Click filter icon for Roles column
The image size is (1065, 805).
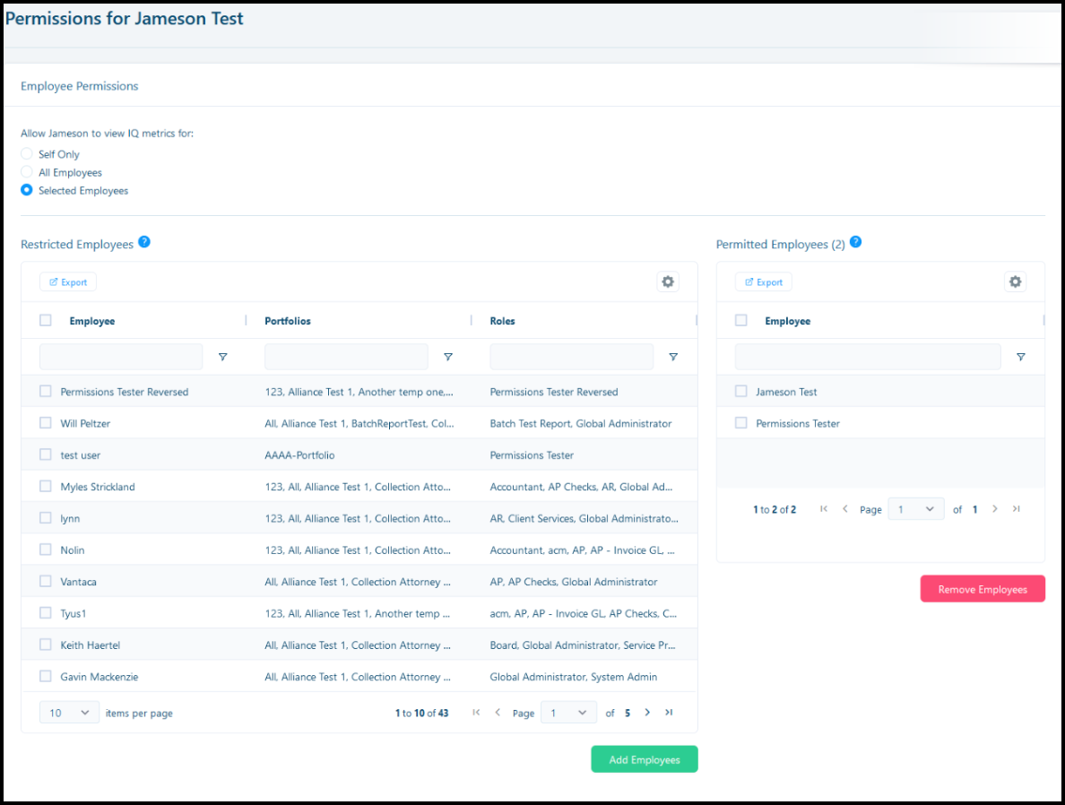[673, 357]
